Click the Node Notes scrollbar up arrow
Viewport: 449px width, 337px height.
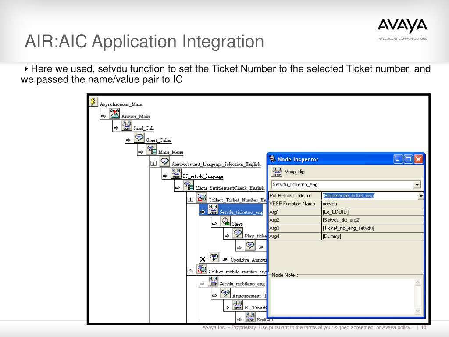click(x=417, y=282)
